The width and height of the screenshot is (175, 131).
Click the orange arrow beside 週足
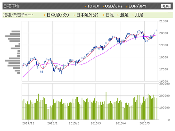pos(118,15)
